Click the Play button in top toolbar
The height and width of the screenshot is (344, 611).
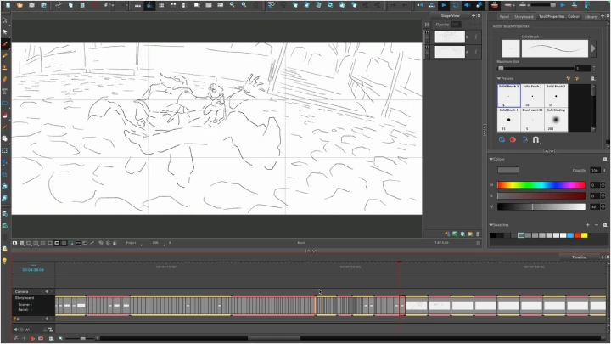tap(443, 5)
